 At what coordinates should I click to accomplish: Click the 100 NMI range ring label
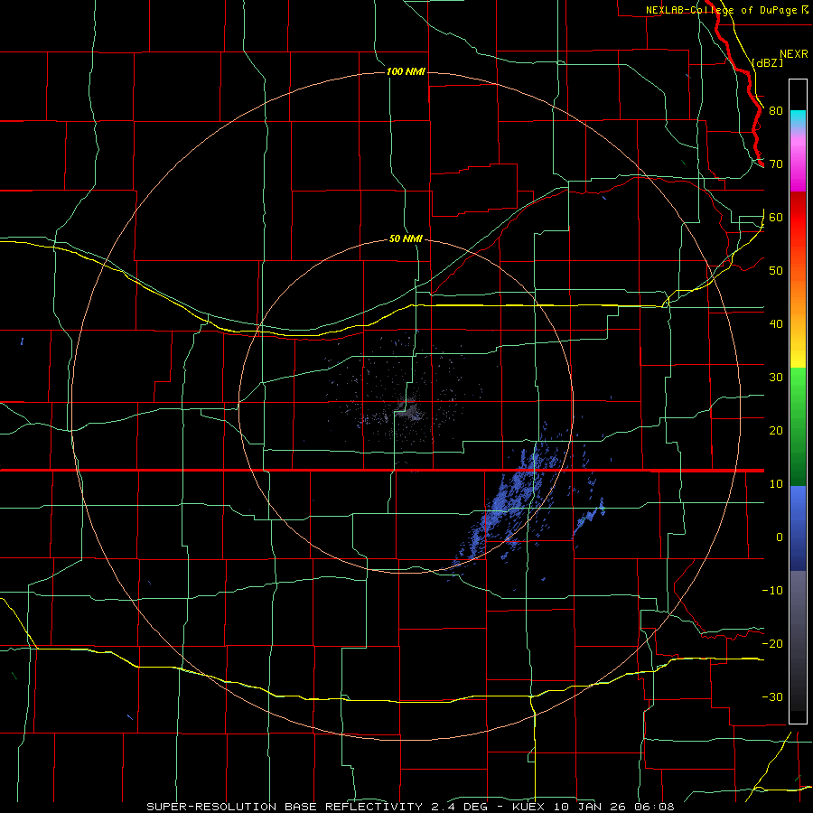pyautogui.click(x=406, y=71)
